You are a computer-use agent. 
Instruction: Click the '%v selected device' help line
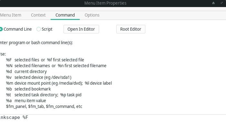click(39, 77)
